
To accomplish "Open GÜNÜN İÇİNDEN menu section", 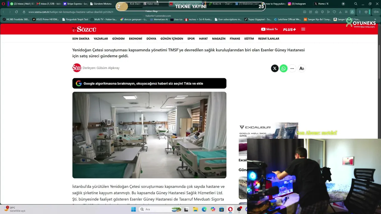I will click(172, 39).
